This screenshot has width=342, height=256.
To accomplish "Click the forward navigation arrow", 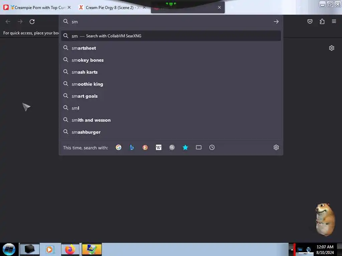I will 20,22.
